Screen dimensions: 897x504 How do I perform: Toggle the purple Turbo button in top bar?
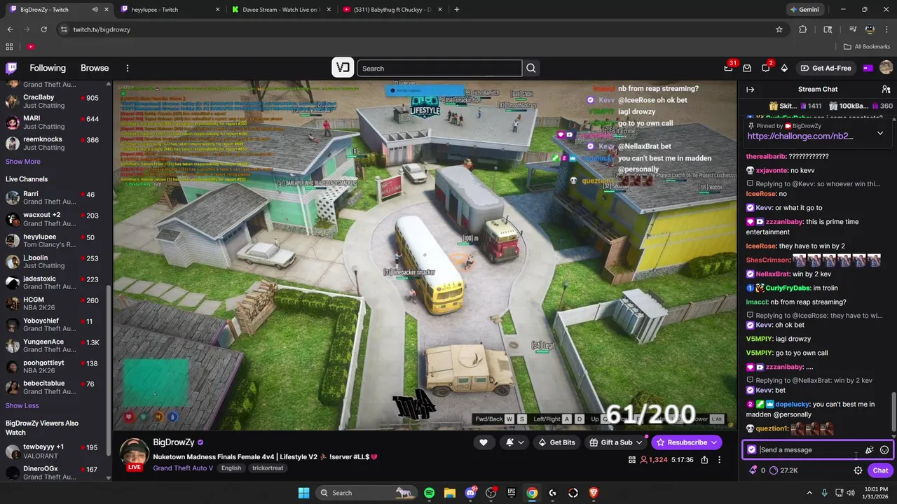(x=868, y=68)
